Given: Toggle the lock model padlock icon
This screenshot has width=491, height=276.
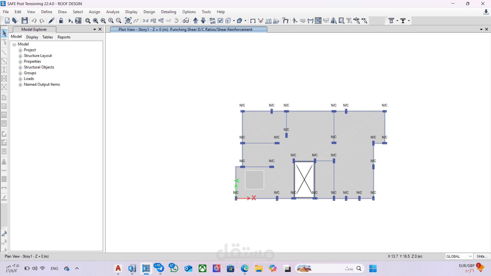Looking at the screenshot, I should pyautogui.click(x=61, y=21).
